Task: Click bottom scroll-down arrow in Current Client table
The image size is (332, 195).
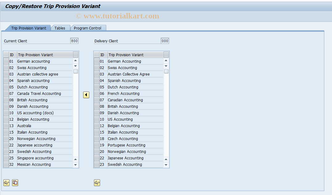Action: pyautogui.click(x=75, y=165)
